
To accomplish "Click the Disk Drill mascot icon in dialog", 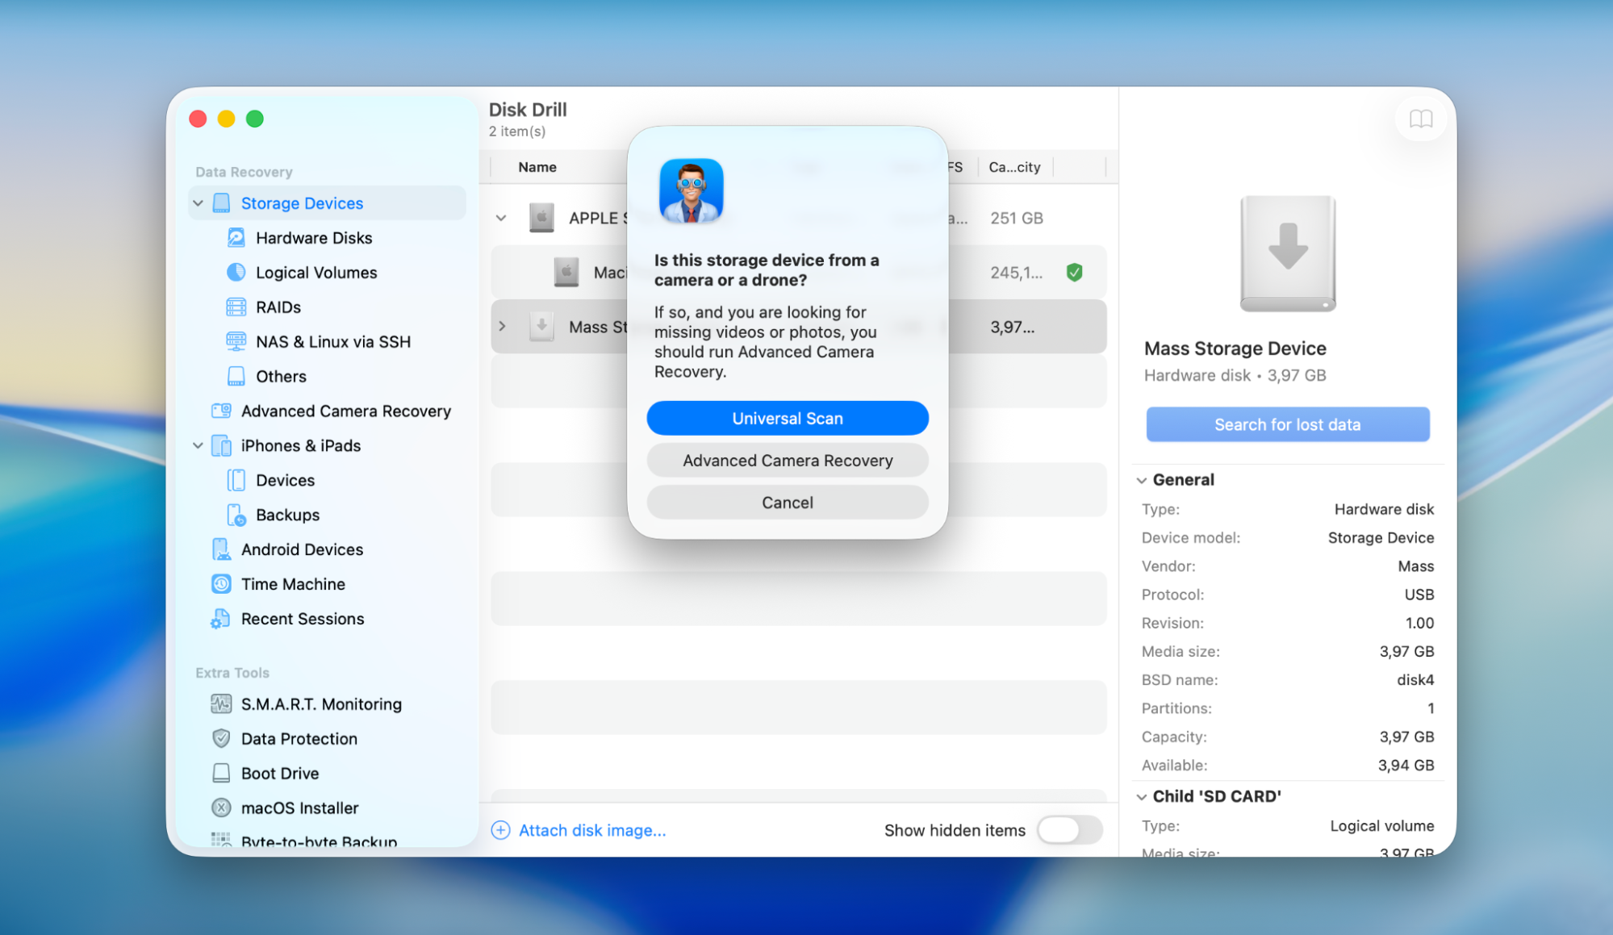I will coord(692,190).
